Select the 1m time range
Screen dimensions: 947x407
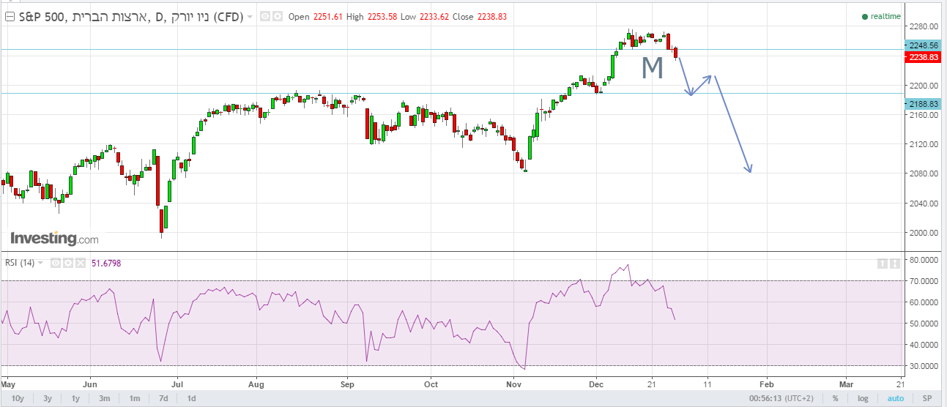(135, 398)
